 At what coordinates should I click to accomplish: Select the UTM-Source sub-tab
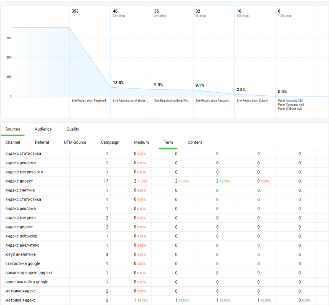[x=75, y=143]
